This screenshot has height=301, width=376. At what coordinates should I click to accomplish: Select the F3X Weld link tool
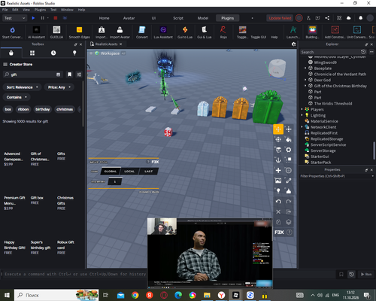click(x=289, y=181)
